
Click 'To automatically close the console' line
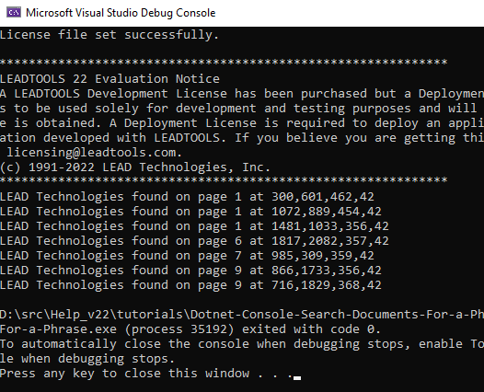click(242, 344)
